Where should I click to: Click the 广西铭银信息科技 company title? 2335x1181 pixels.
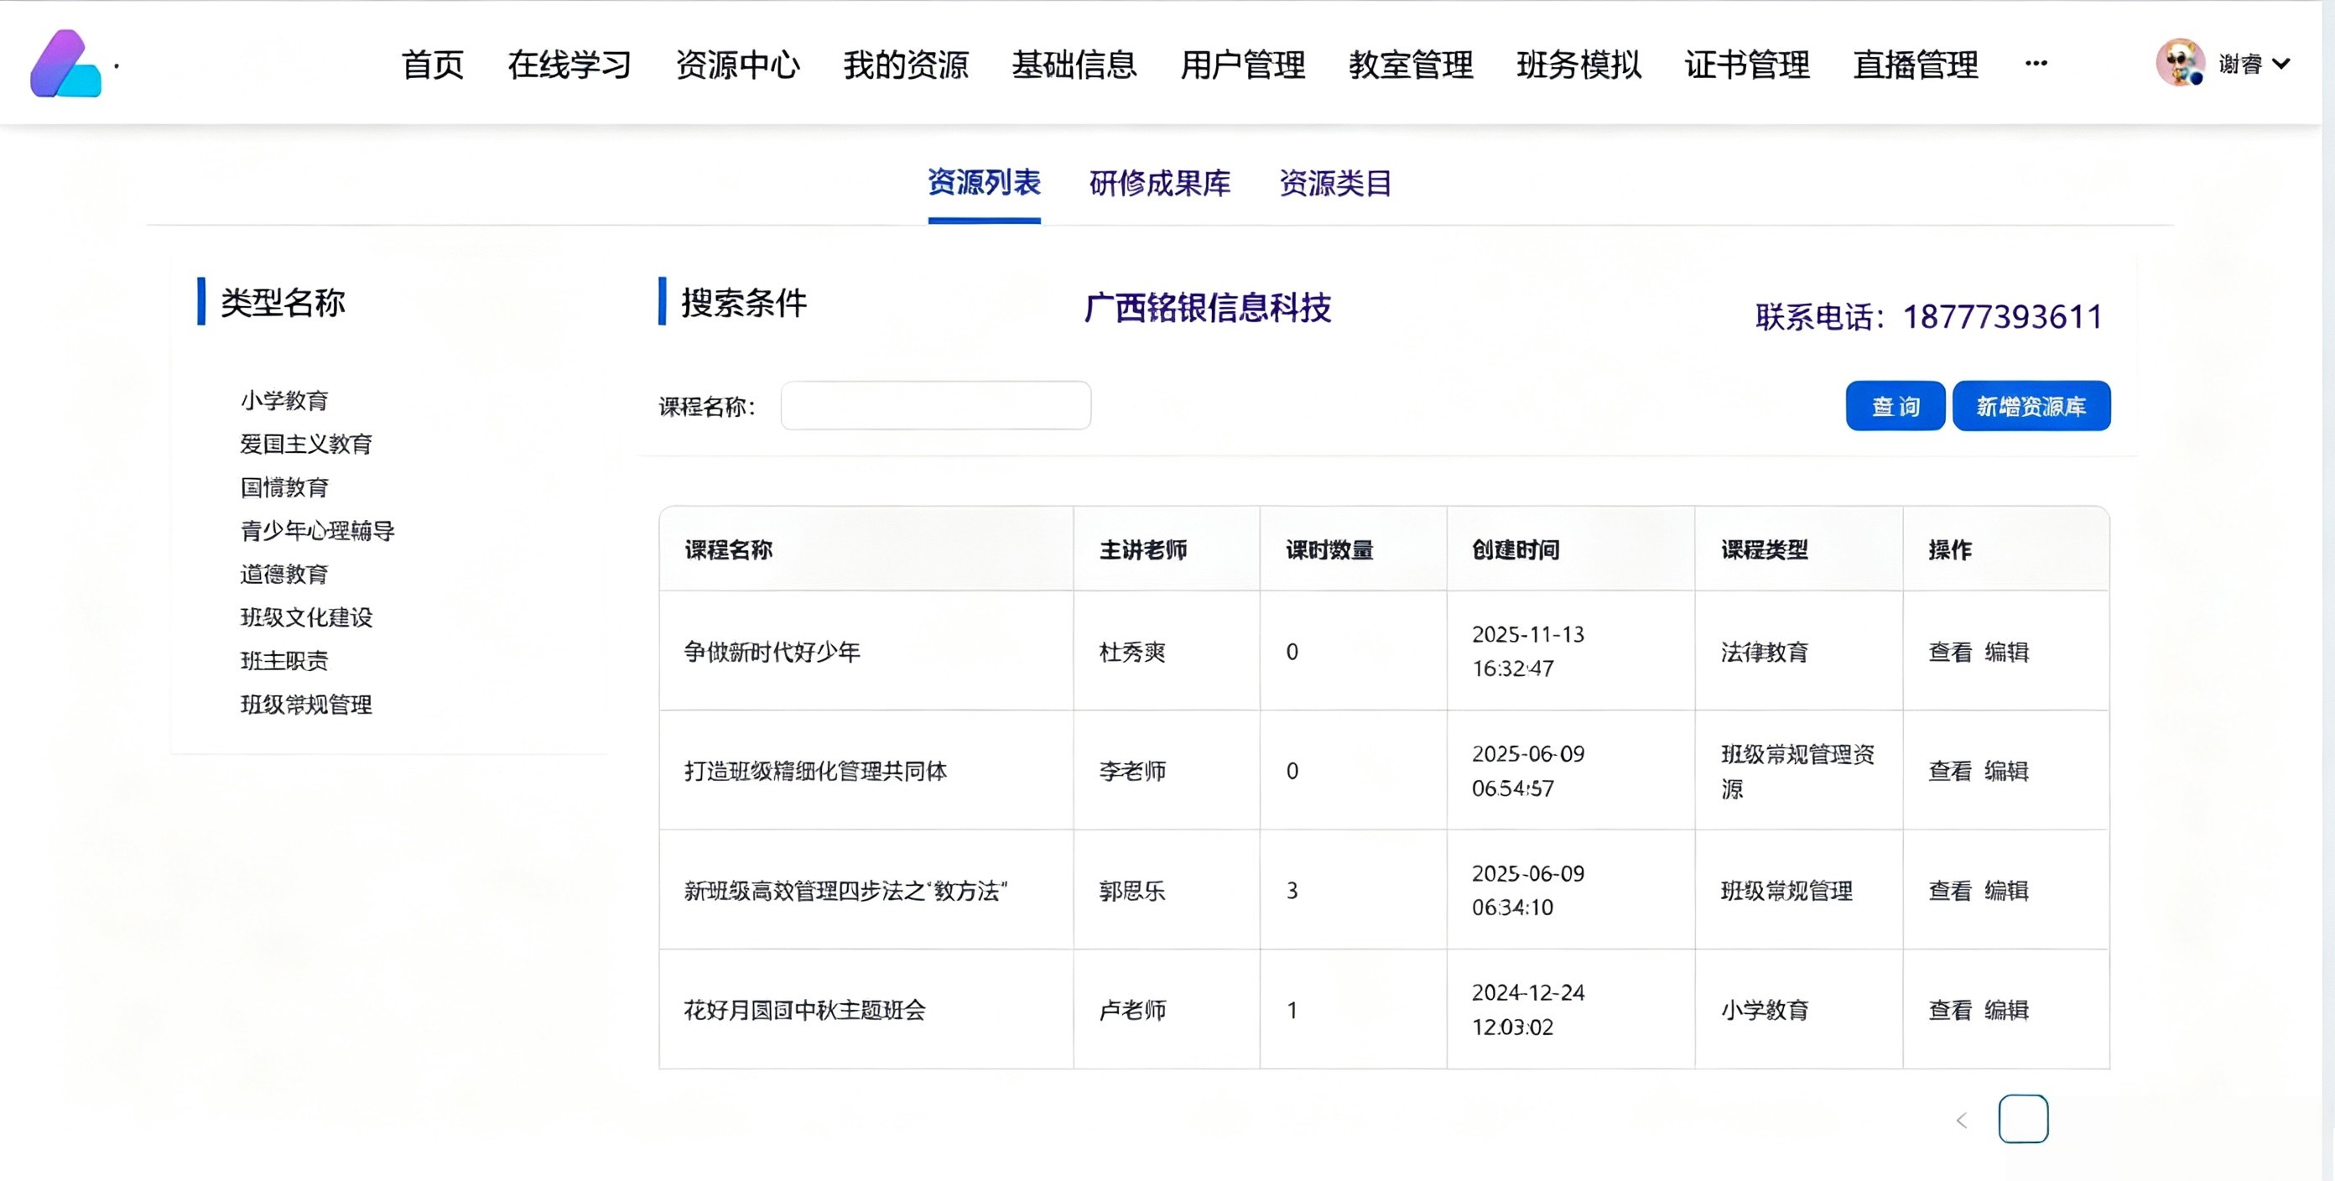click(1208, 308)
